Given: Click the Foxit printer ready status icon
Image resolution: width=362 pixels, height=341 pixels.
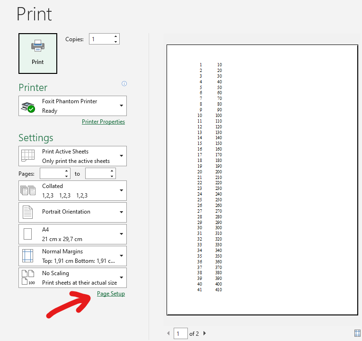Looking at the screenshot, I should [28, 107].
